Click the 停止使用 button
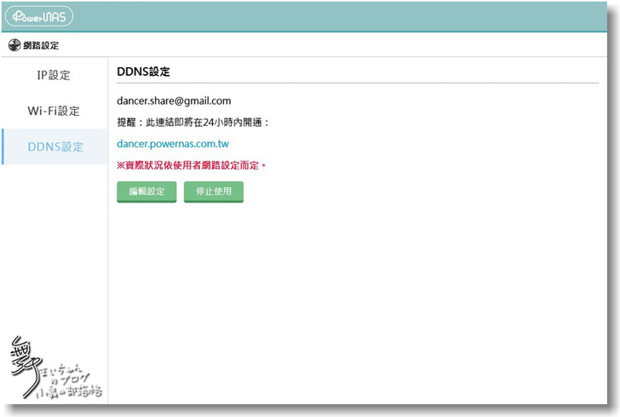Image resolution: width=620 pixels, height=417 pixels. (214, 191)
